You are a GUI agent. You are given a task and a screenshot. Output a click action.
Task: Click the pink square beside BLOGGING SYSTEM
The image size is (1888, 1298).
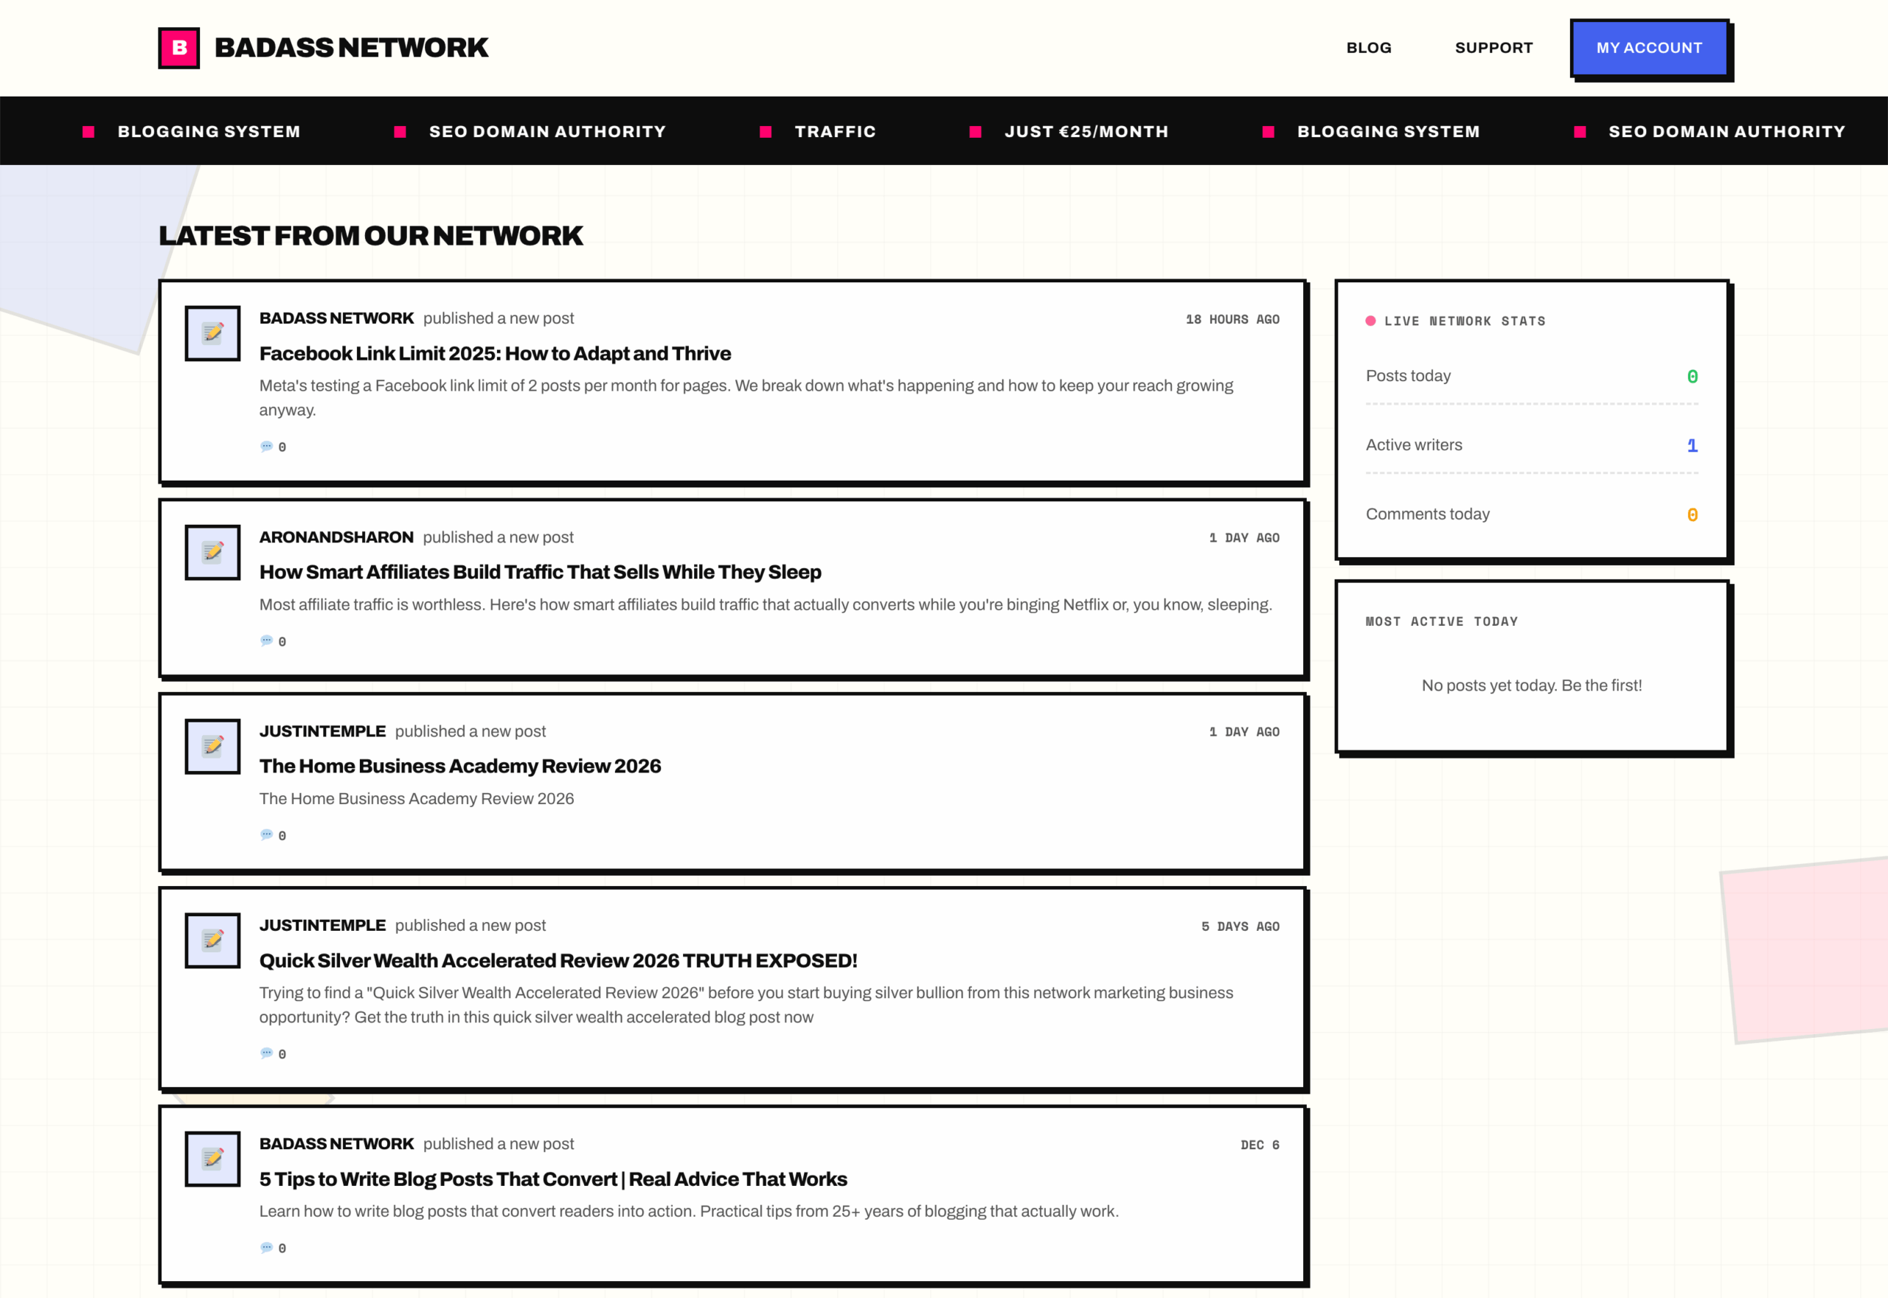tap(87, 131)
